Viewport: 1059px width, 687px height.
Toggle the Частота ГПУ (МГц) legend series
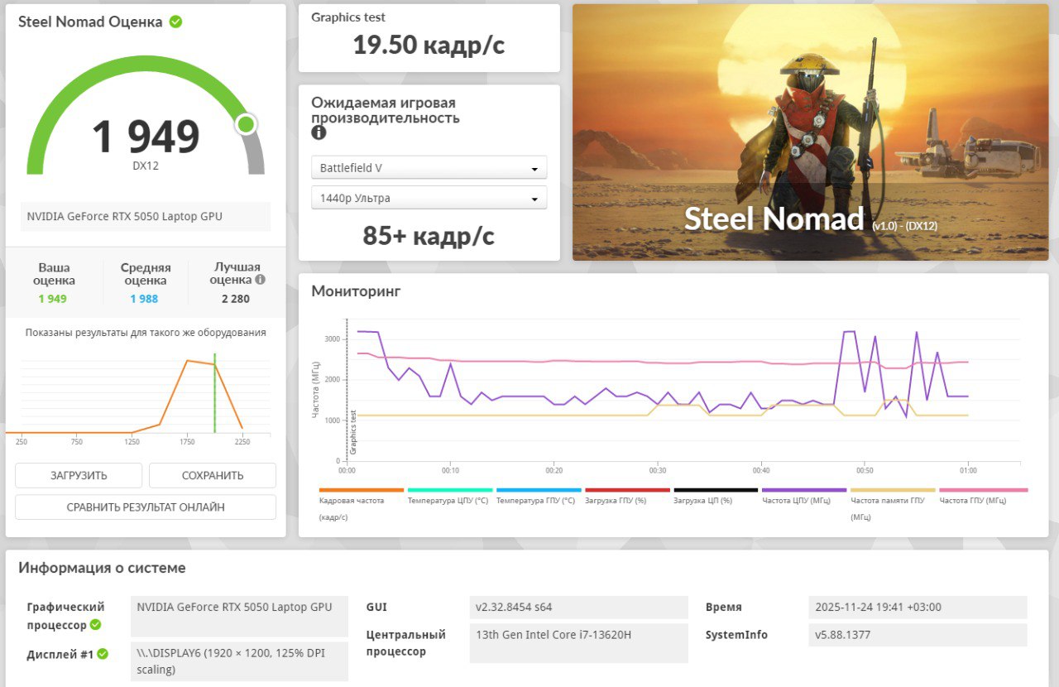click(984, 496)
